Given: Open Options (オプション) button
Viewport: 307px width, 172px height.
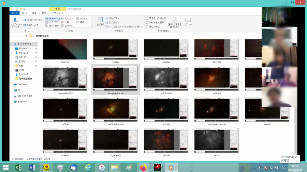Looking at the screenshot, I should (188, 21).
